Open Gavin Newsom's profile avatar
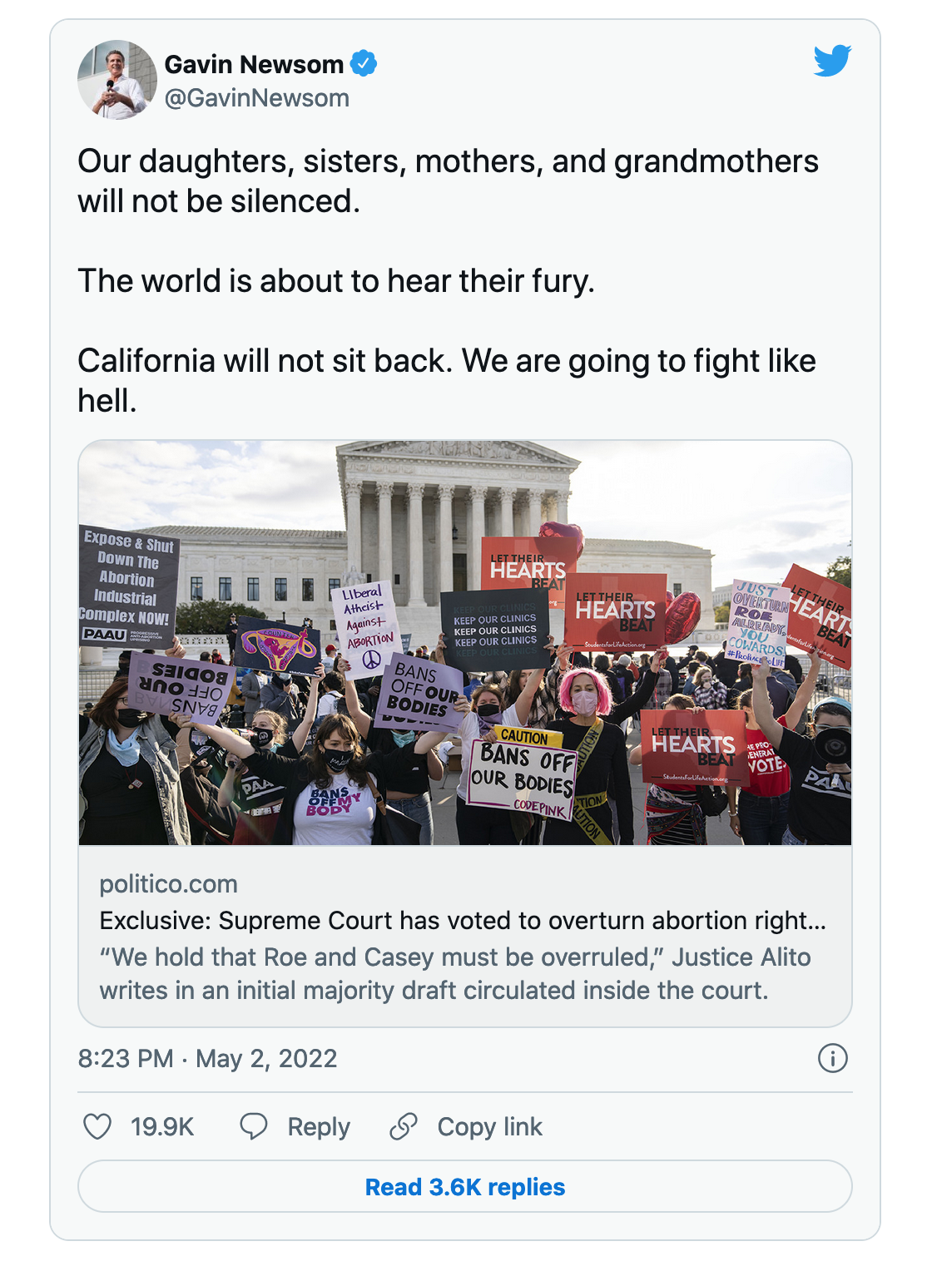The image size is (932, 1261). tap(117, 80)
